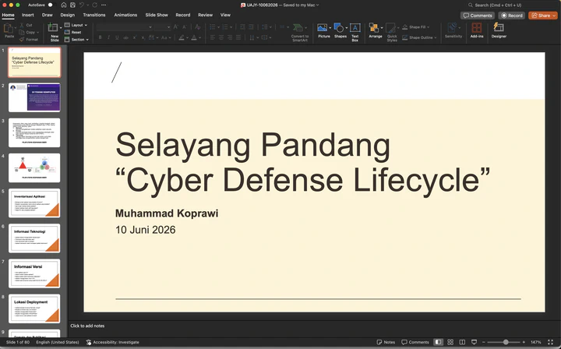This screenshot has height=349, width=561.
Task: Click the Quick Styles icon
Action: (390, 28)
